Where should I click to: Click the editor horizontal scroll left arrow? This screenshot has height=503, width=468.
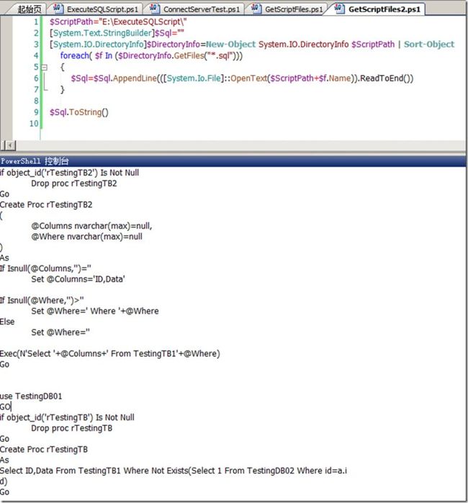click(x=10, y=145)
